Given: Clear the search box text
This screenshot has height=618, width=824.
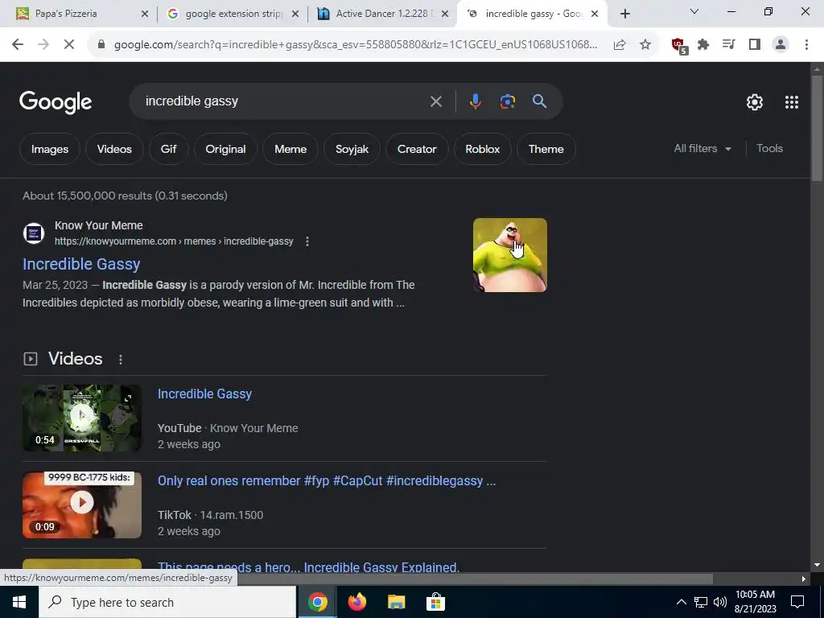Looking at the screenshot, I should pos(435,101).
